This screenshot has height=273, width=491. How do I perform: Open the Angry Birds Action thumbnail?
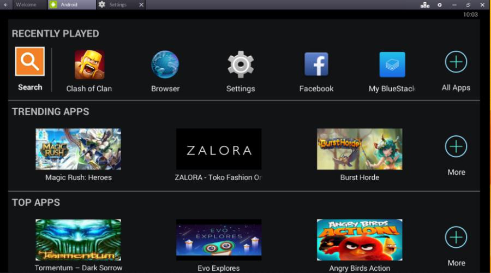(360, 240)
